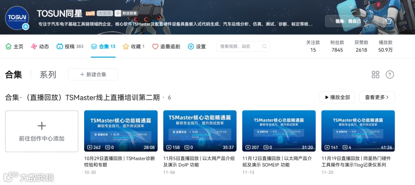Open title 11月5日直播回放 DoIP 功能
415x185 pixels.
click(199, 162)
